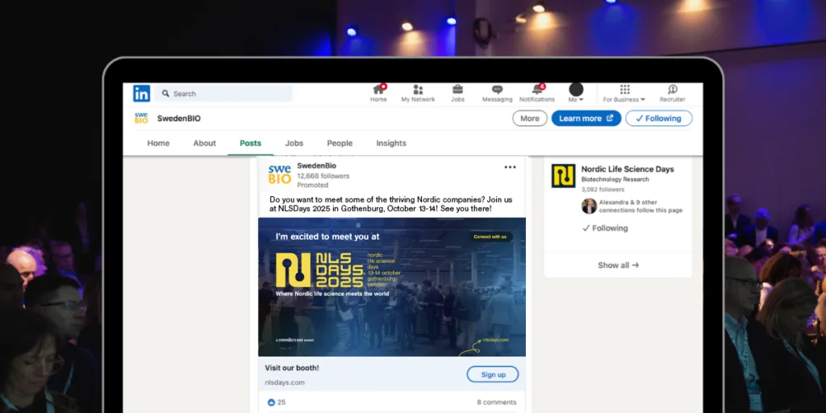Switch to the Home tab of SwedenBIO
The image size is (826, 413).
pyautogui.click(x=158, y=144)
